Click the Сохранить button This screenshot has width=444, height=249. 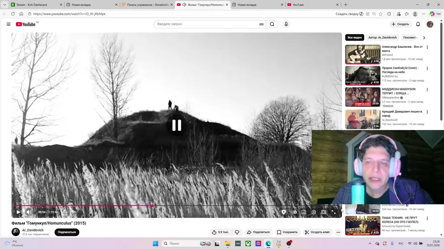287,232
